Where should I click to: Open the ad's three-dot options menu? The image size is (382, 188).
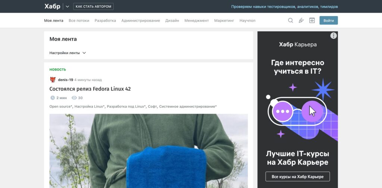pos(334,36)
